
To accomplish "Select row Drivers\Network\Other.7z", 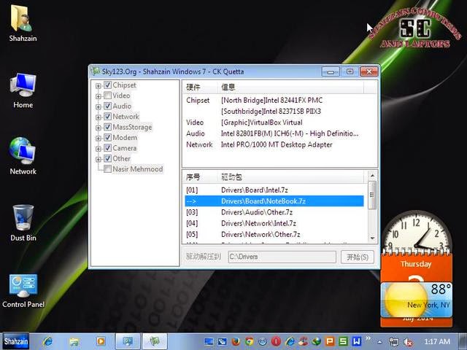I will [x=274, y=235].
